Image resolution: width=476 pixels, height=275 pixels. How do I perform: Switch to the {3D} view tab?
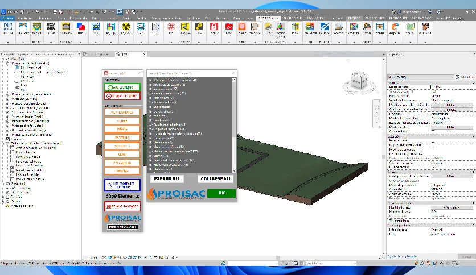[125, 54]
